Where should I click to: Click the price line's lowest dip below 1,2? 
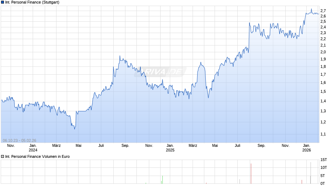[x=75, y=129]
